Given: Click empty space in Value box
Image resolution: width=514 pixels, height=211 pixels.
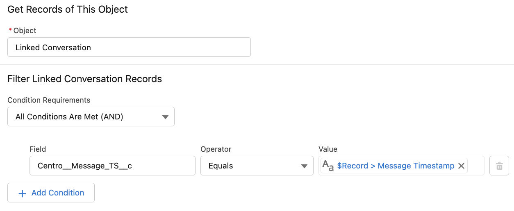Looking at the screenshot, I should (x=476, y=166).
